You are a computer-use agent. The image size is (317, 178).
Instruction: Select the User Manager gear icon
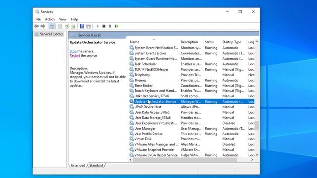[132, 129]
